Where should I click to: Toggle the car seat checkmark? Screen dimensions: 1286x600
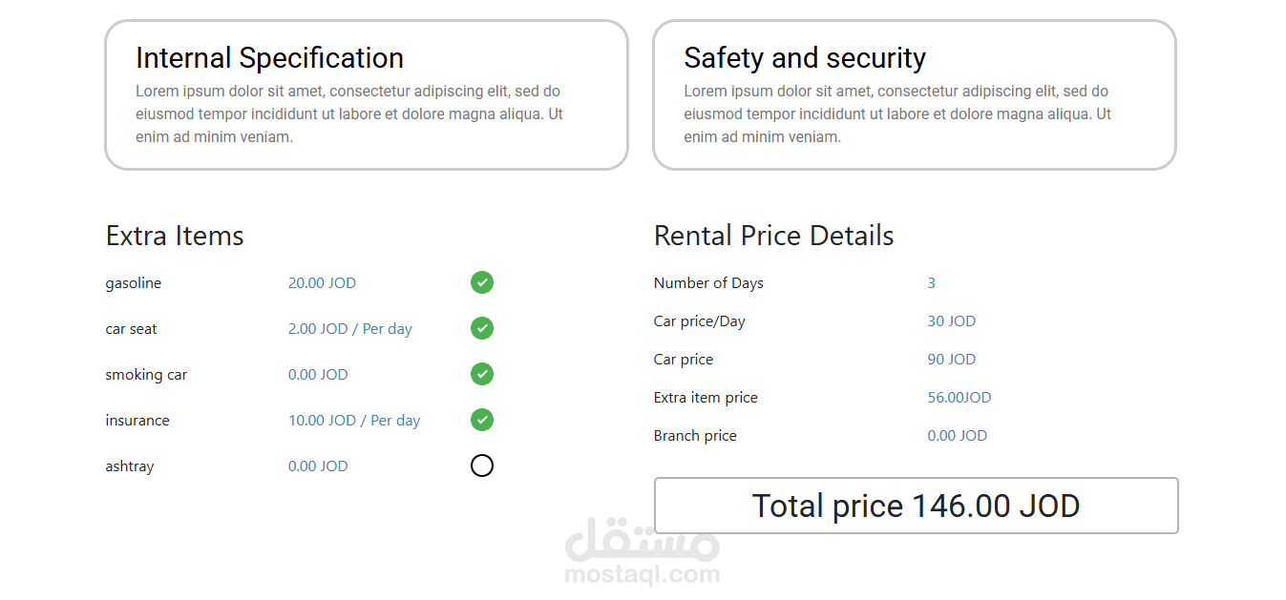(x=482, y=328)
